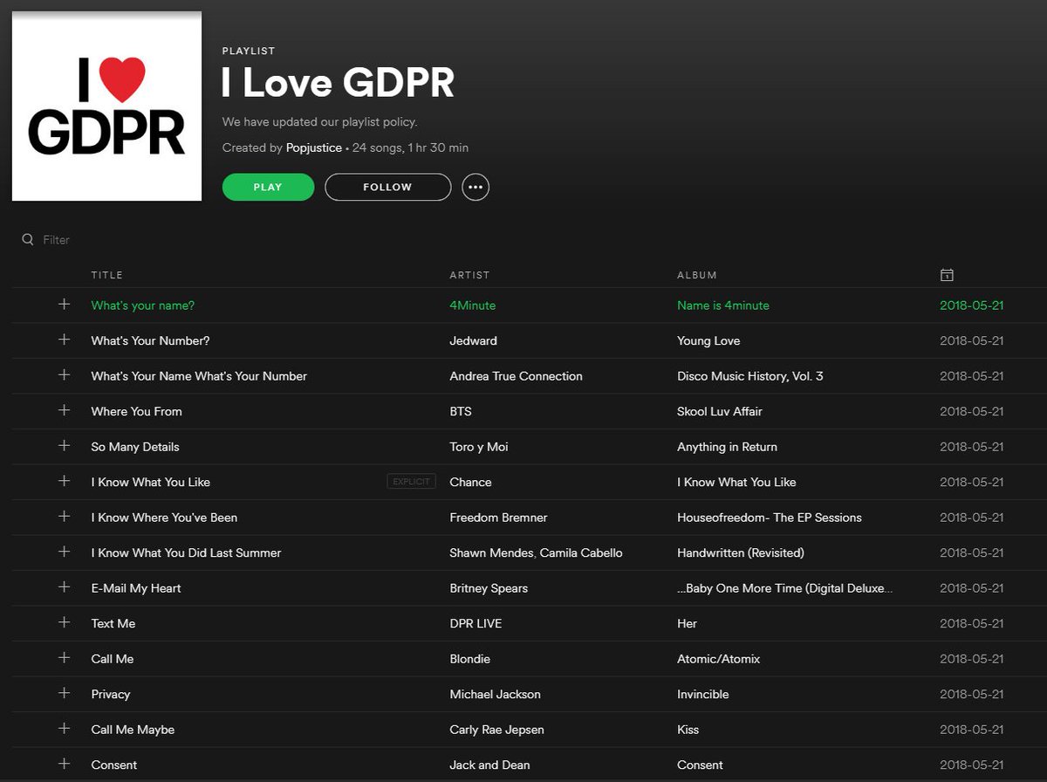Open album Disco Music History, Vol. 3
The image size is (1047, 782).
click(x=750, y=376)
